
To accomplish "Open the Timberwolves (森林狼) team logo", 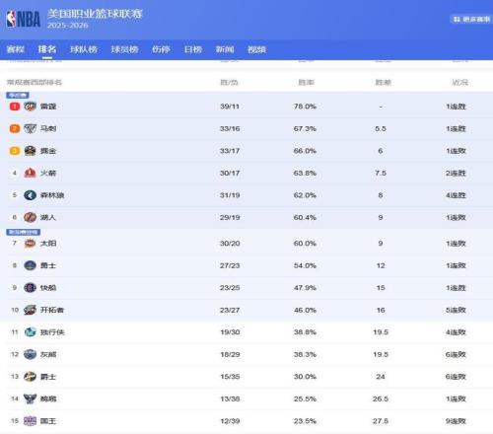I will (30, 195).
